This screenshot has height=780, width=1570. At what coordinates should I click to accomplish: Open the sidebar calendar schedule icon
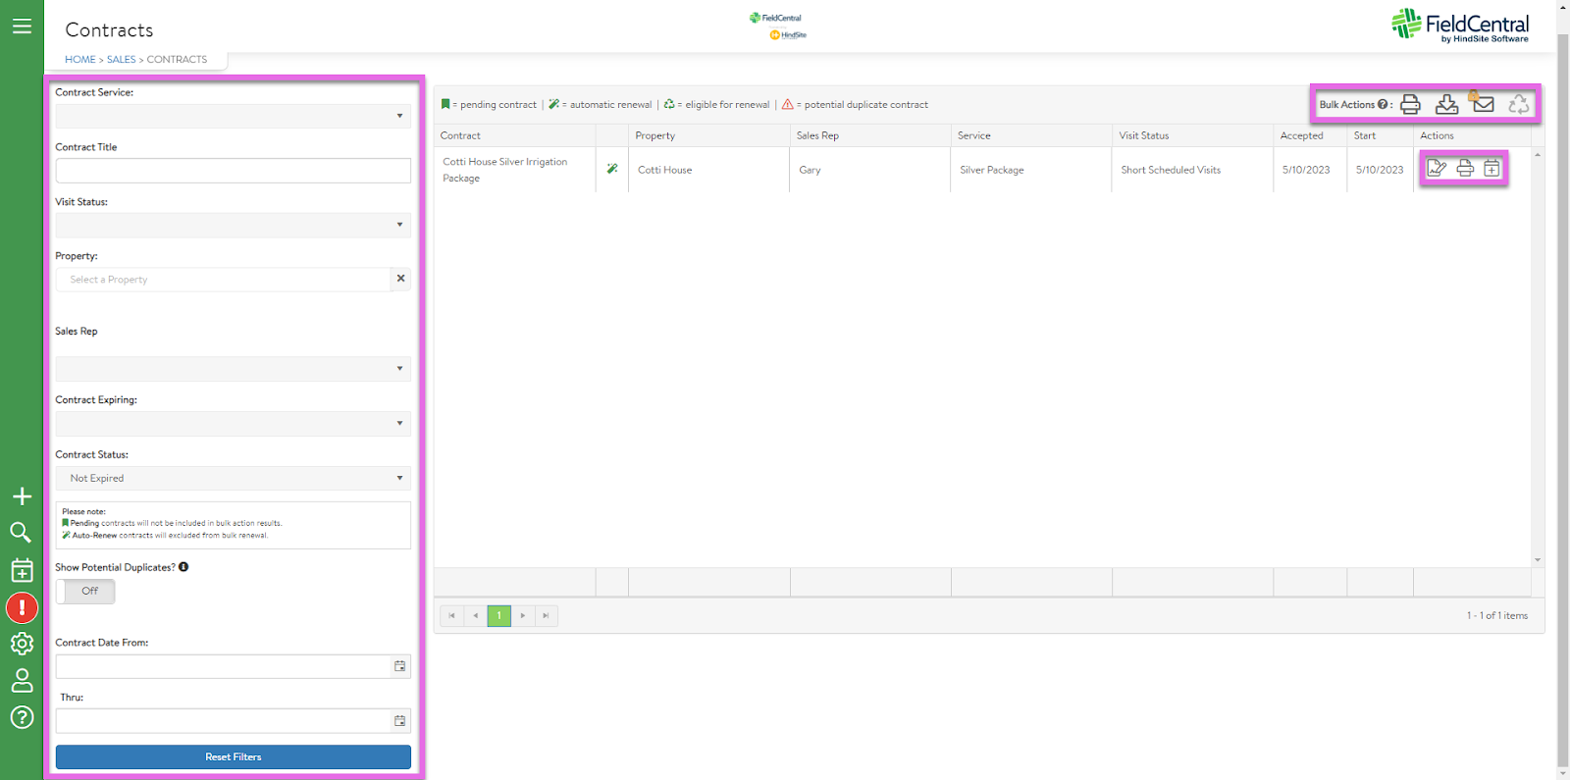point(22,570)
